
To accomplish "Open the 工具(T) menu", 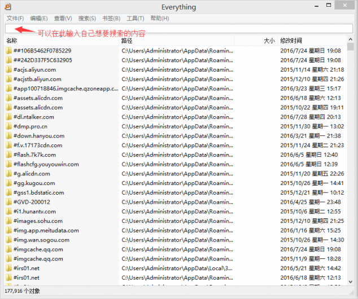I will click(136, 19).
